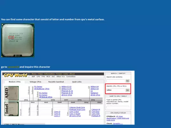This screenshot has width=171, height=128.
Task: Open the Celeron Dual-Core link
Action: (x=77, y=107)
